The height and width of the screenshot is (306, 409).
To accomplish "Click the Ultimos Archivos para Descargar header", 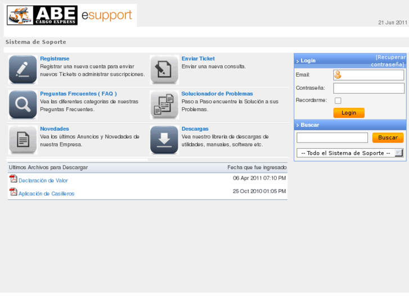I will coord(48,167).
